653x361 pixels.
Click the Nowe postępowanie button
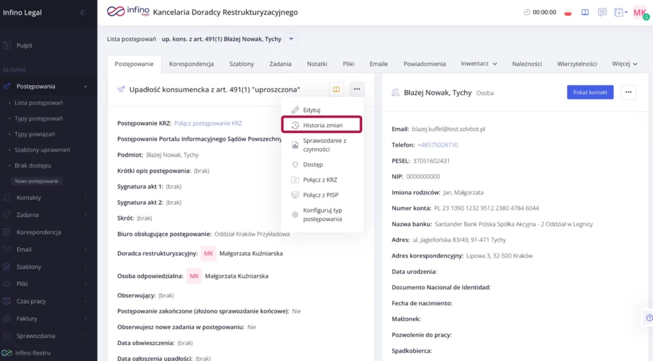36,181
